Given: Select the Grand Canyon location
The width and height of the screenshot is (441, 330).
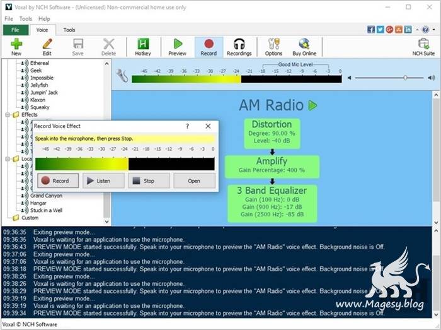Looking at the screenshot, I should [46, 196].
